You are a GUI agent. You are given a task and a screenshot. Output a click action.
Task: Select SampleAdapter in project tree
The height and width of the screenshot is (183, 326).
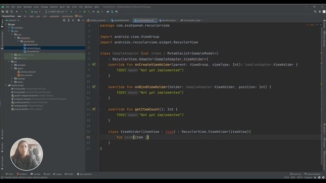point(34,48)
